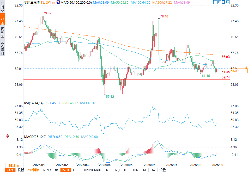Click the 2025/01 date marker
The width and height of the screenshot is (248, 172).
coord(39,165)
